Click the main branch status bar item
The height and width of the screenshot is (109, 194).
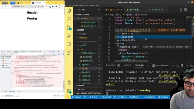pyautogui.click(x=76, y=97)
